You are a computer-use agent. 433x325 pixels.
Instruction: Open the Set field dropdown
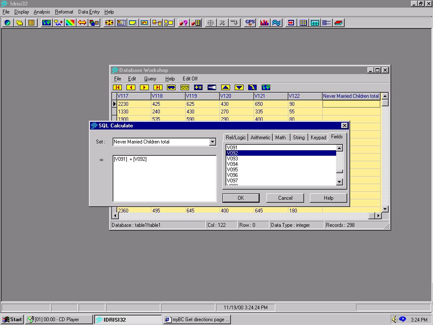(213, 142)
